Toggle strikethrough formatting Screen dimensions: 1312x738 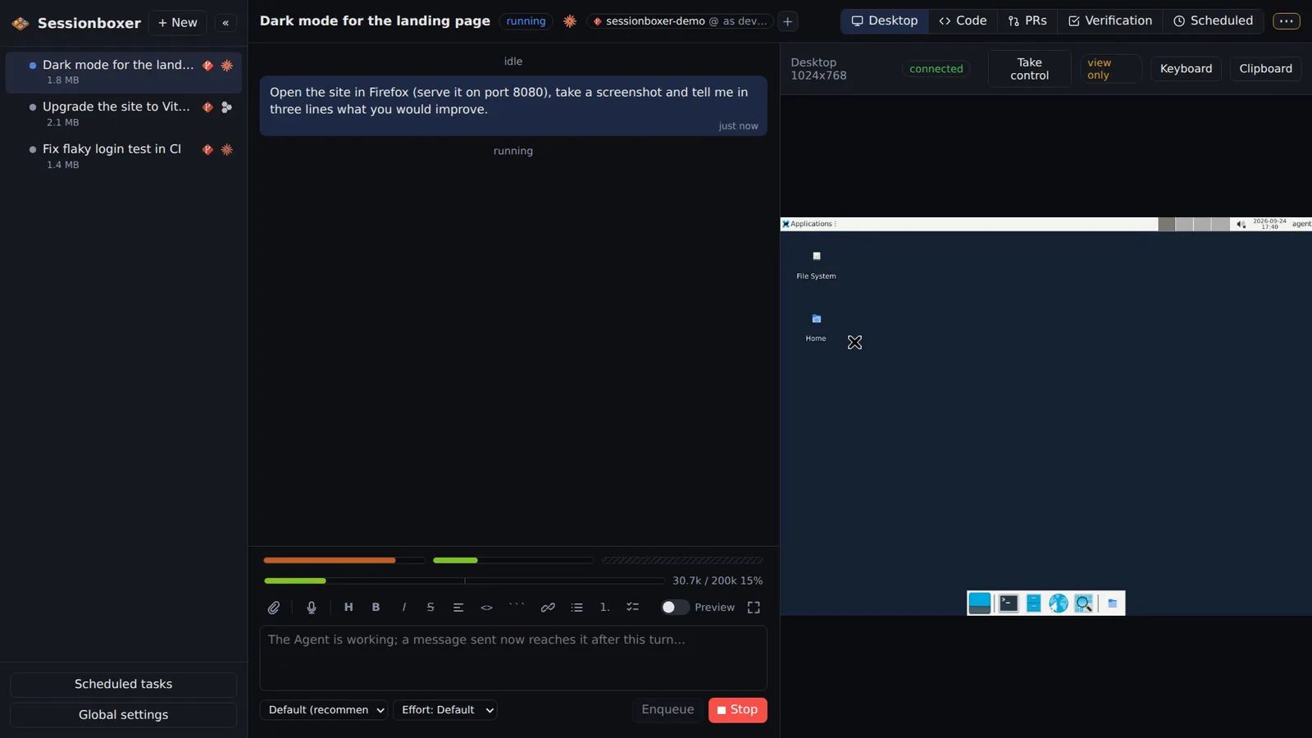pos(430,608)
